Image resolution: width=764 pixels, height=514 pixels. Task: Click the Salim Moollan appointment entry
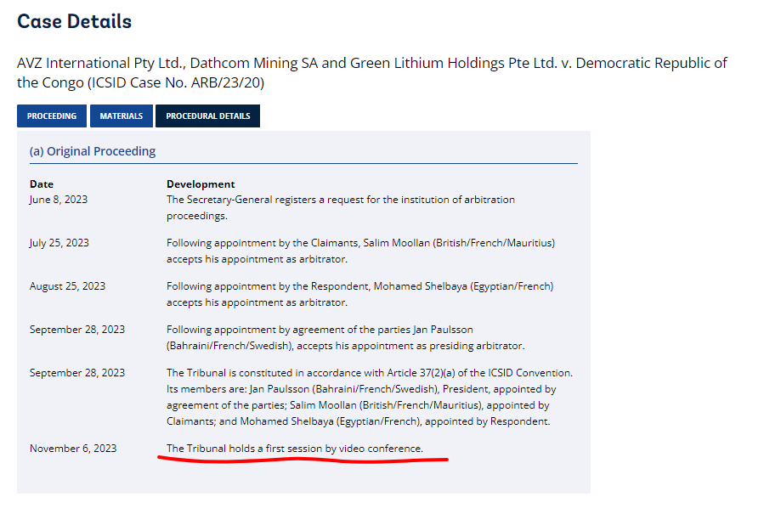click(360, 251)
